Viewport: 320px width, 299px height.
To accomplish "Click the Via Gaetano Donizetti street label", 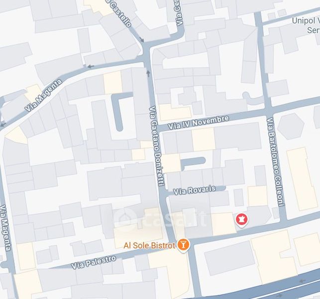I will [x=157, y=146].
